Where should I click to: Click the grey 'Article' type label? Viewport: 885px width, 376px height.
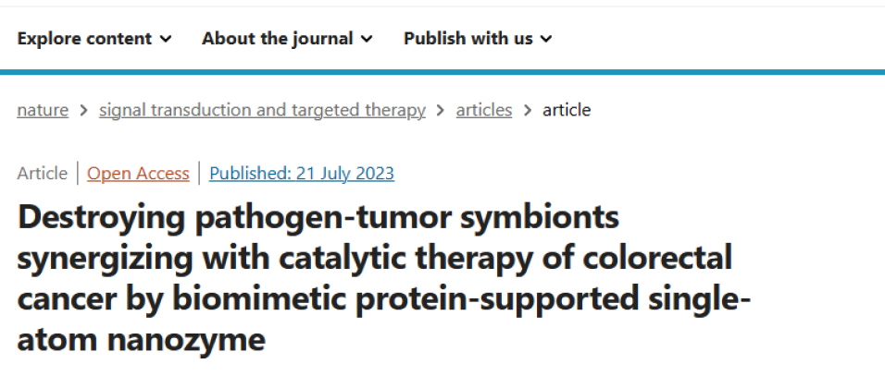(43, 173)
